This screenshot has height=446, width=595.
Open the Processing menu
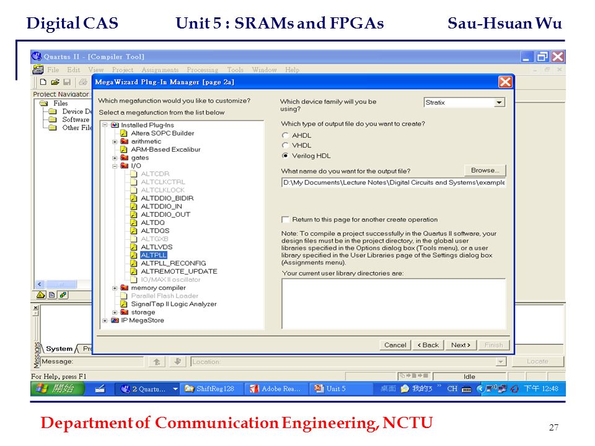click(x=203, y=70)
